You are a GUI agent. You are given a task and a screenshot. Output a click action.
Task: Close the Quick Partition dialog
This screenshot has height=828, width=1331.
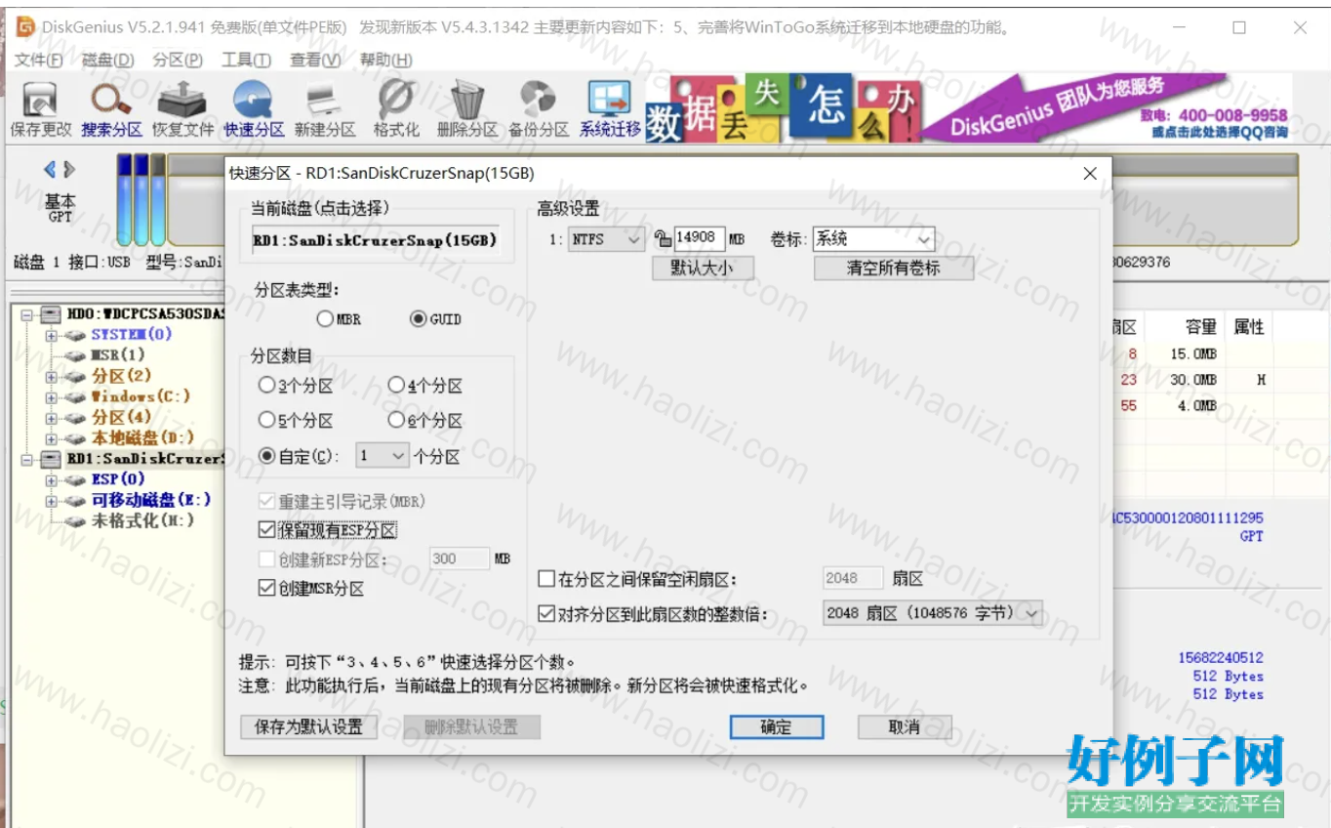click(x=1091, y=174)
